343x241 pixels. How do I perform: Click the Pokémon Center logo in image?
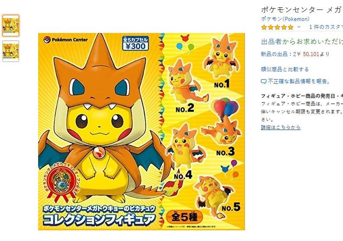66,40
